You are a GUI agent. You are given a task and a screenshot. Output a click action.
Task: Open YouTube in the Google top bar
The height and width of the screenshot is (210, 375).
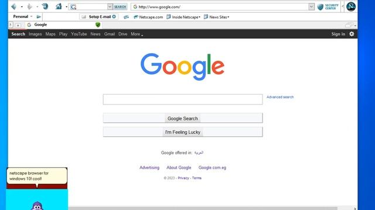click(x=79, y=34)
